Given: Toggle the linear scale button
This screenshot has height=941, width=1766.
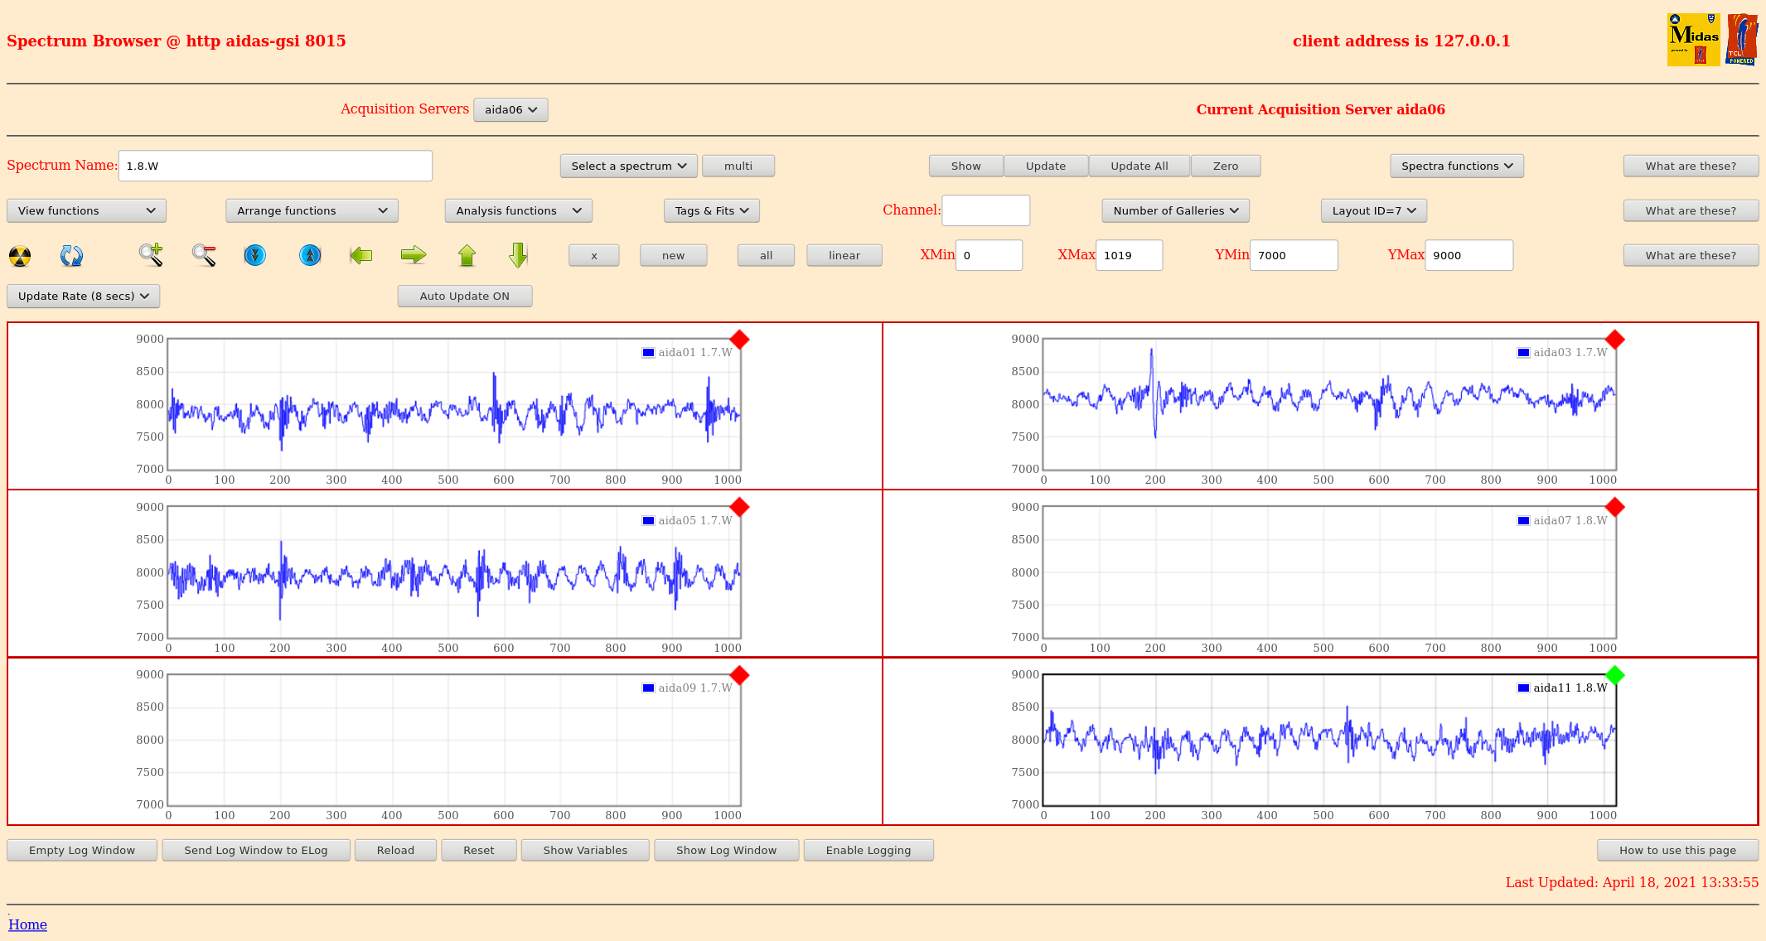Looking at the screenshot, I should coord(844,256).
